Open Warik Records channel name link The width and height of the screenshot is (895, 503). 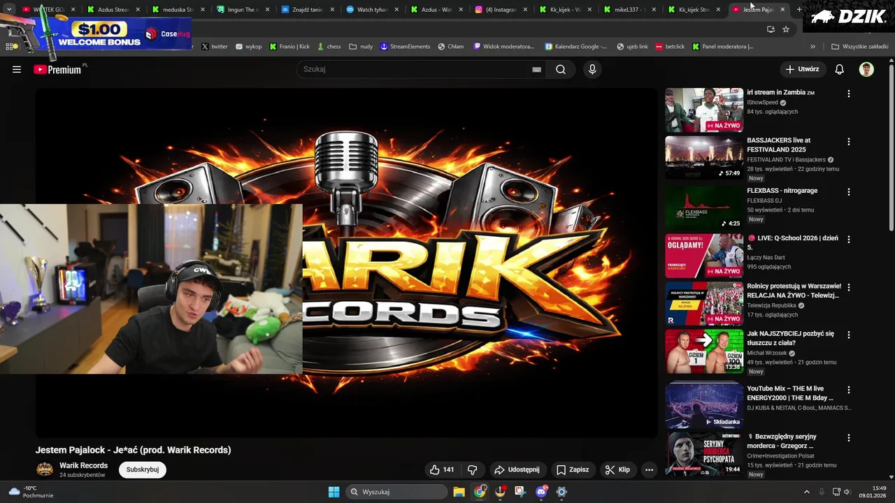coord(83,465)
